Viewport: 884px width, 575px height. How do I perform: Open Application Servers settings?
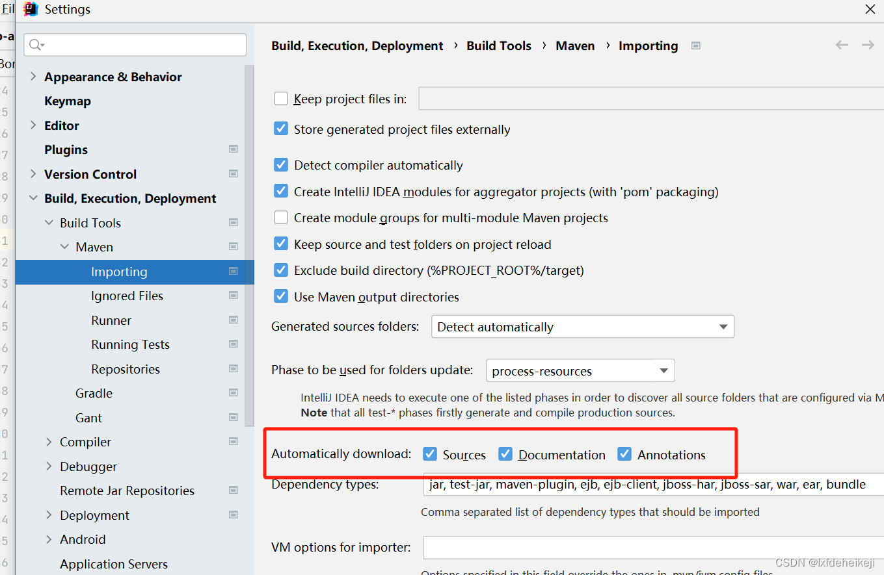(114, 564)
